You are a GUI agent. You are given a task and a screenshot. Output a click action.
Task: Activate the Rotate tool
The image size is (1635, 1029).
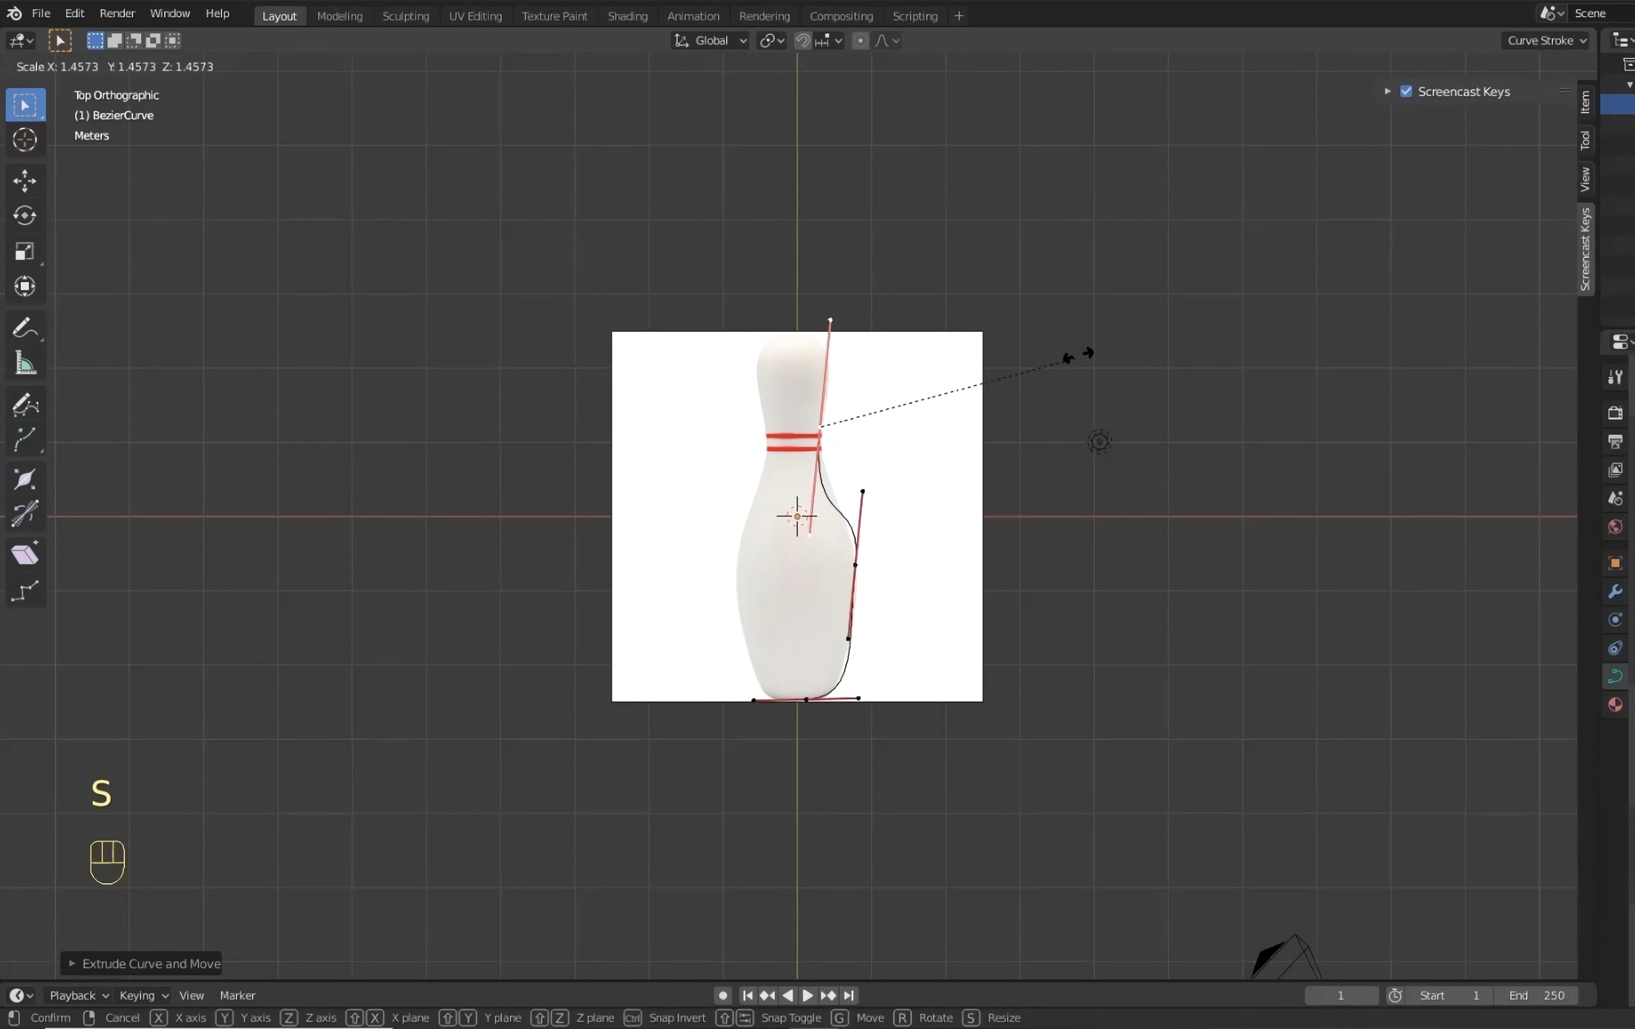click(x=25, y=216)
